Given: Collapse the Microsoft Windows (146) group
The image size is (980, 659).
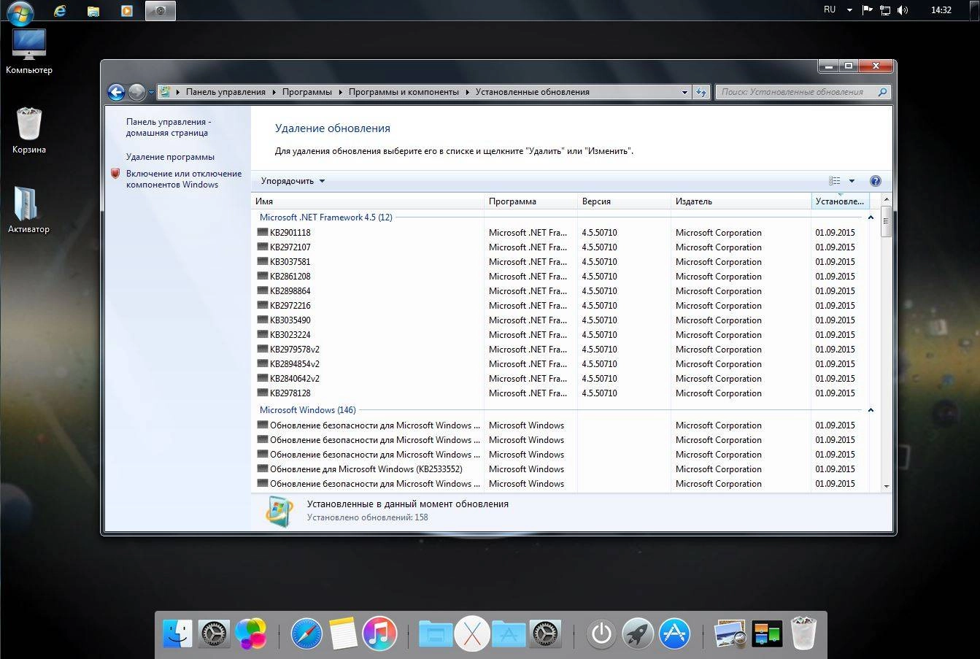Looking at the screenshot, I should 871,410.
